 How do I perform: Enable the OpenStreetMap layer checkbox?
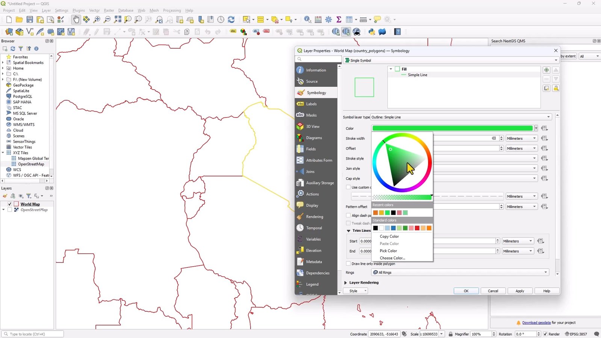pos(10,210)
